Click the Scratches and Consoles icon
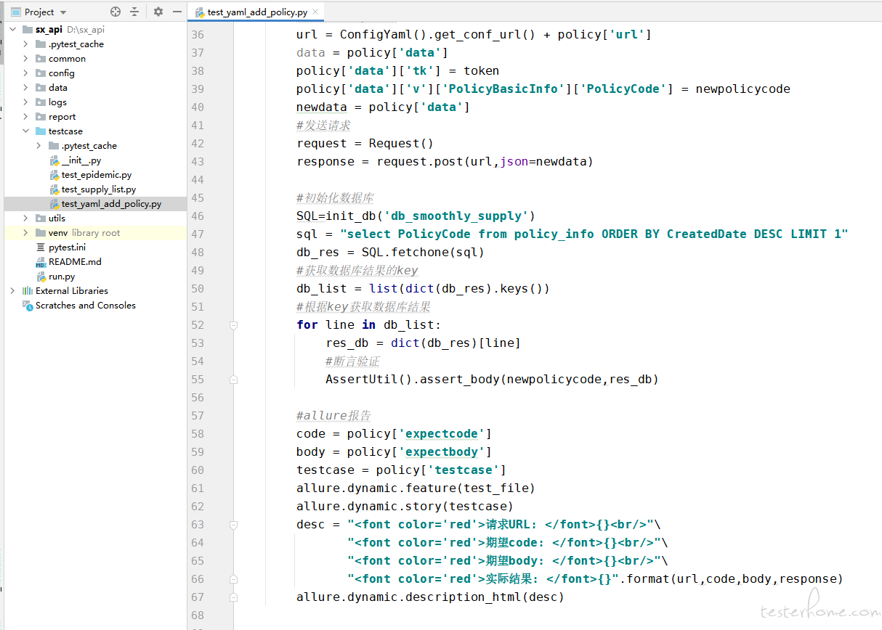 click(28, 306)
